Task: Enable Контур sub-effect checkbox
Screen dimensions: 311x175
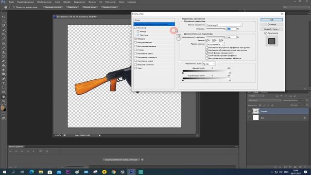Action: [x=138, y=31]
